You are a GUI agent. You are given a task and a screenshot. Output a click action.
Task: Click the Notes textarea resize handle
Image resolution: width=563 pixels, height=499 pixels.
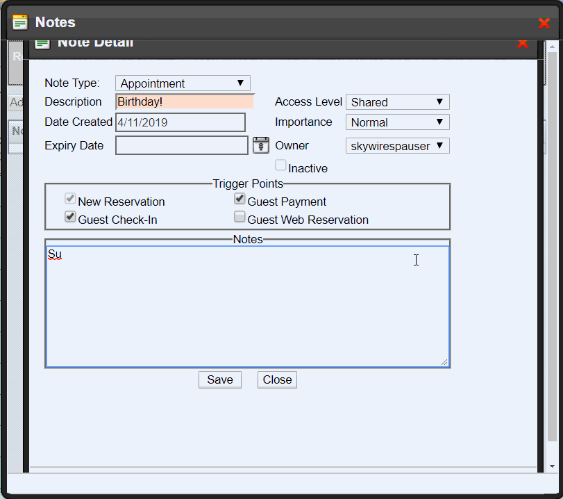coord(444,362)
